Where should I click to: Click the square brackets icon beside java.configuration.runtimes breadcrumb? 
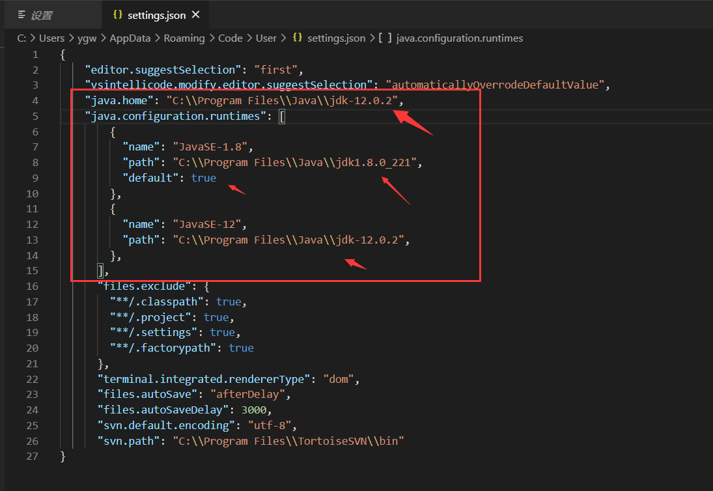(384, 38)
